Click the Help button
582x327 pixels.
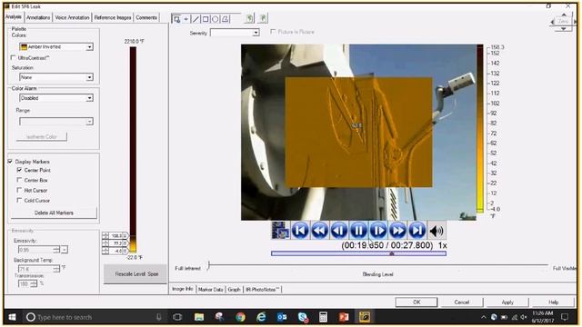coord(553,302)
